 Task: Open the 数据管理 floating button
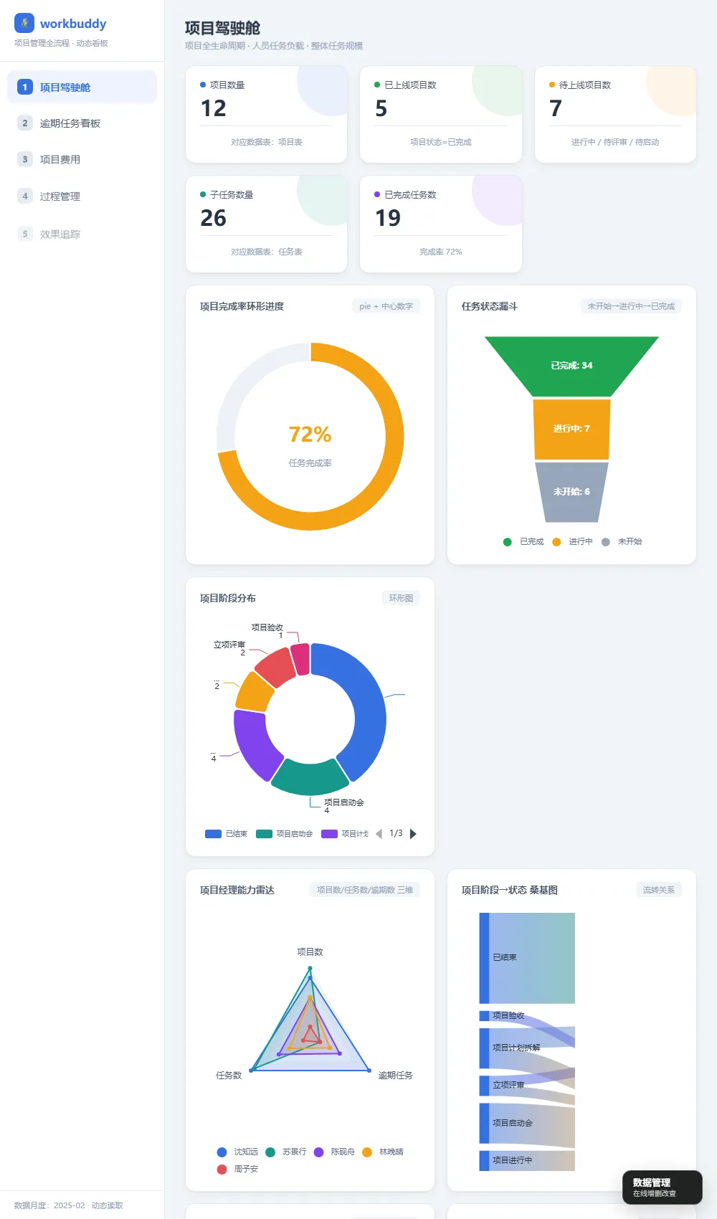click(x=663, y=1187)
